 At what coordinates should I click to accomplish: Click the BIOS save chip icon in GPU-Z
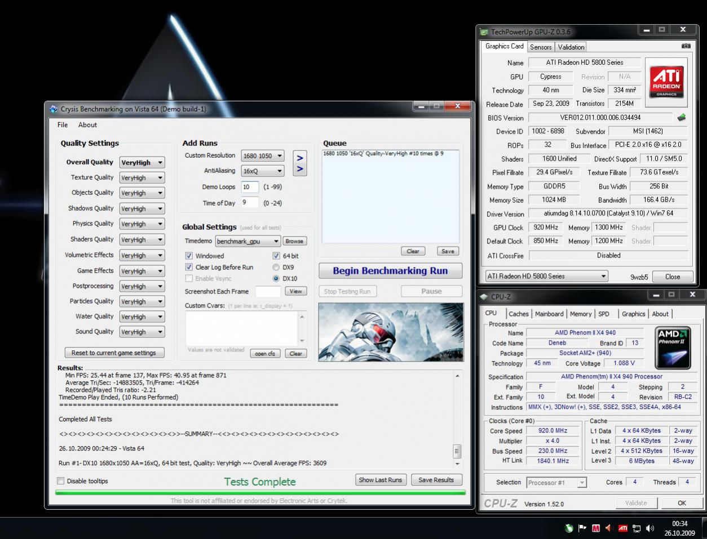point(682,118)
